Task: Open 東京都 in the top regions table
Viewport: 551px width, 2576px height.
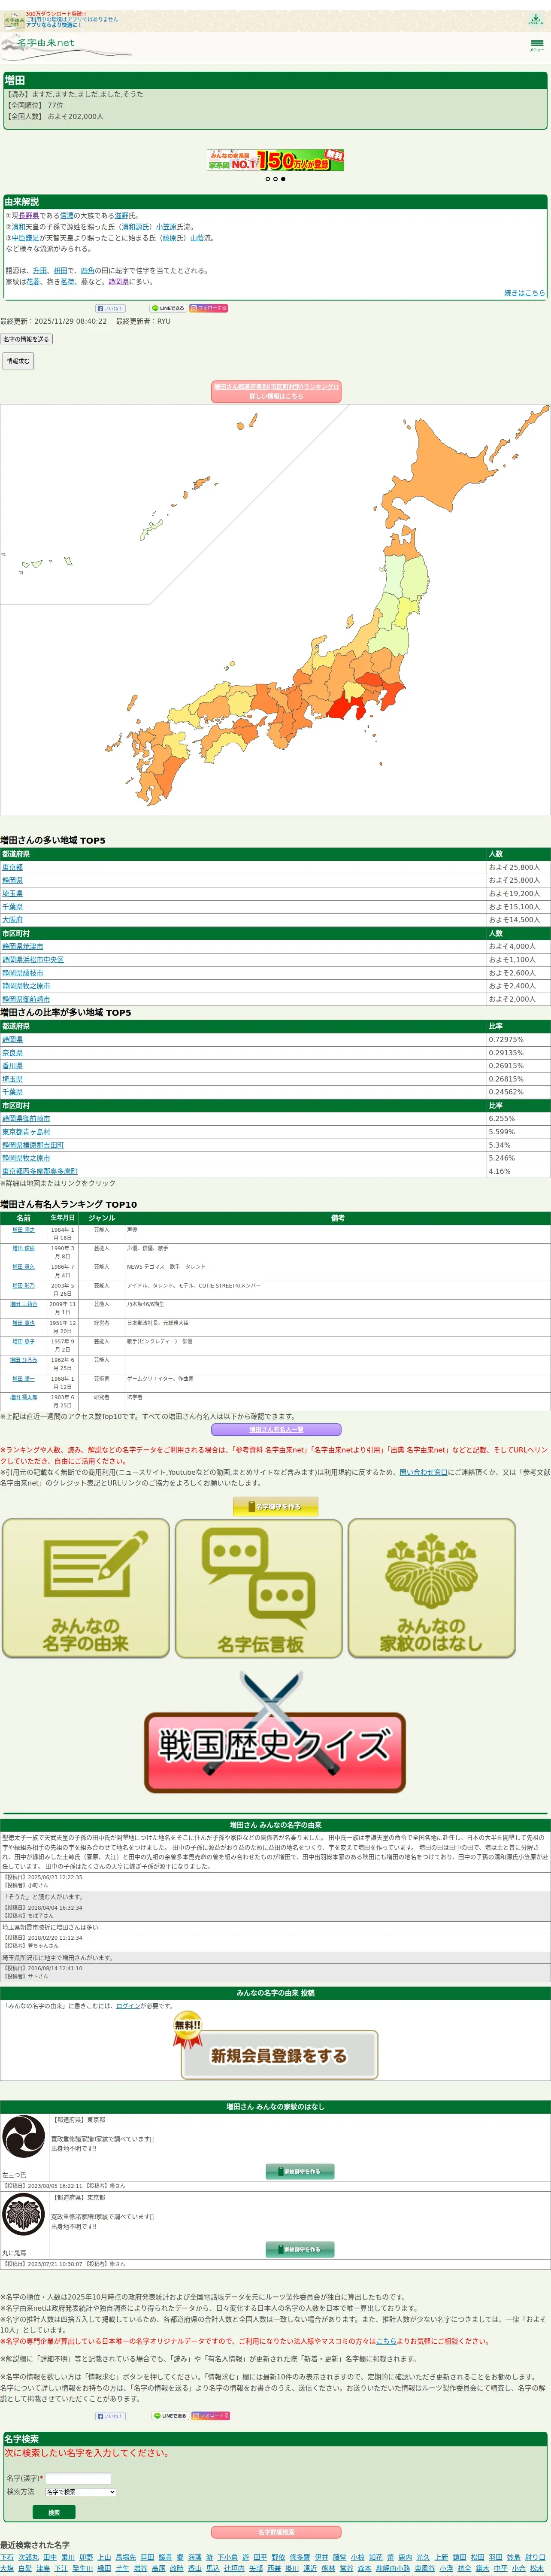Action: [12, 867]
